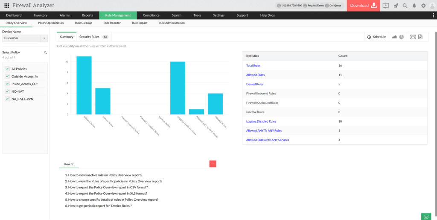Click the presentation video icon

[386, 6]
